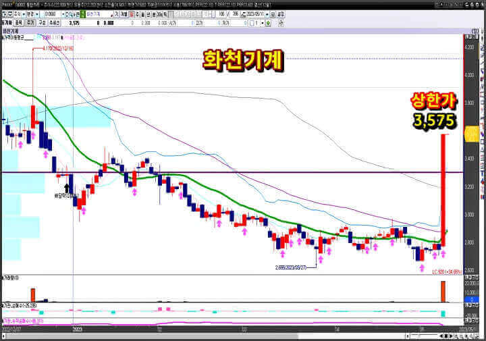Click the red pencil icon in toolbar
Screen dimensions: 486x341
coord(112,15)
